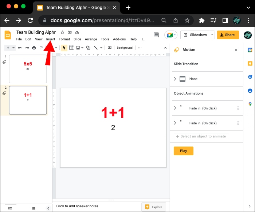Select the 5x5 slide thumbnail
Image resolution: width=255 pixels, height=212 pixels.
[x=28, y=69]
